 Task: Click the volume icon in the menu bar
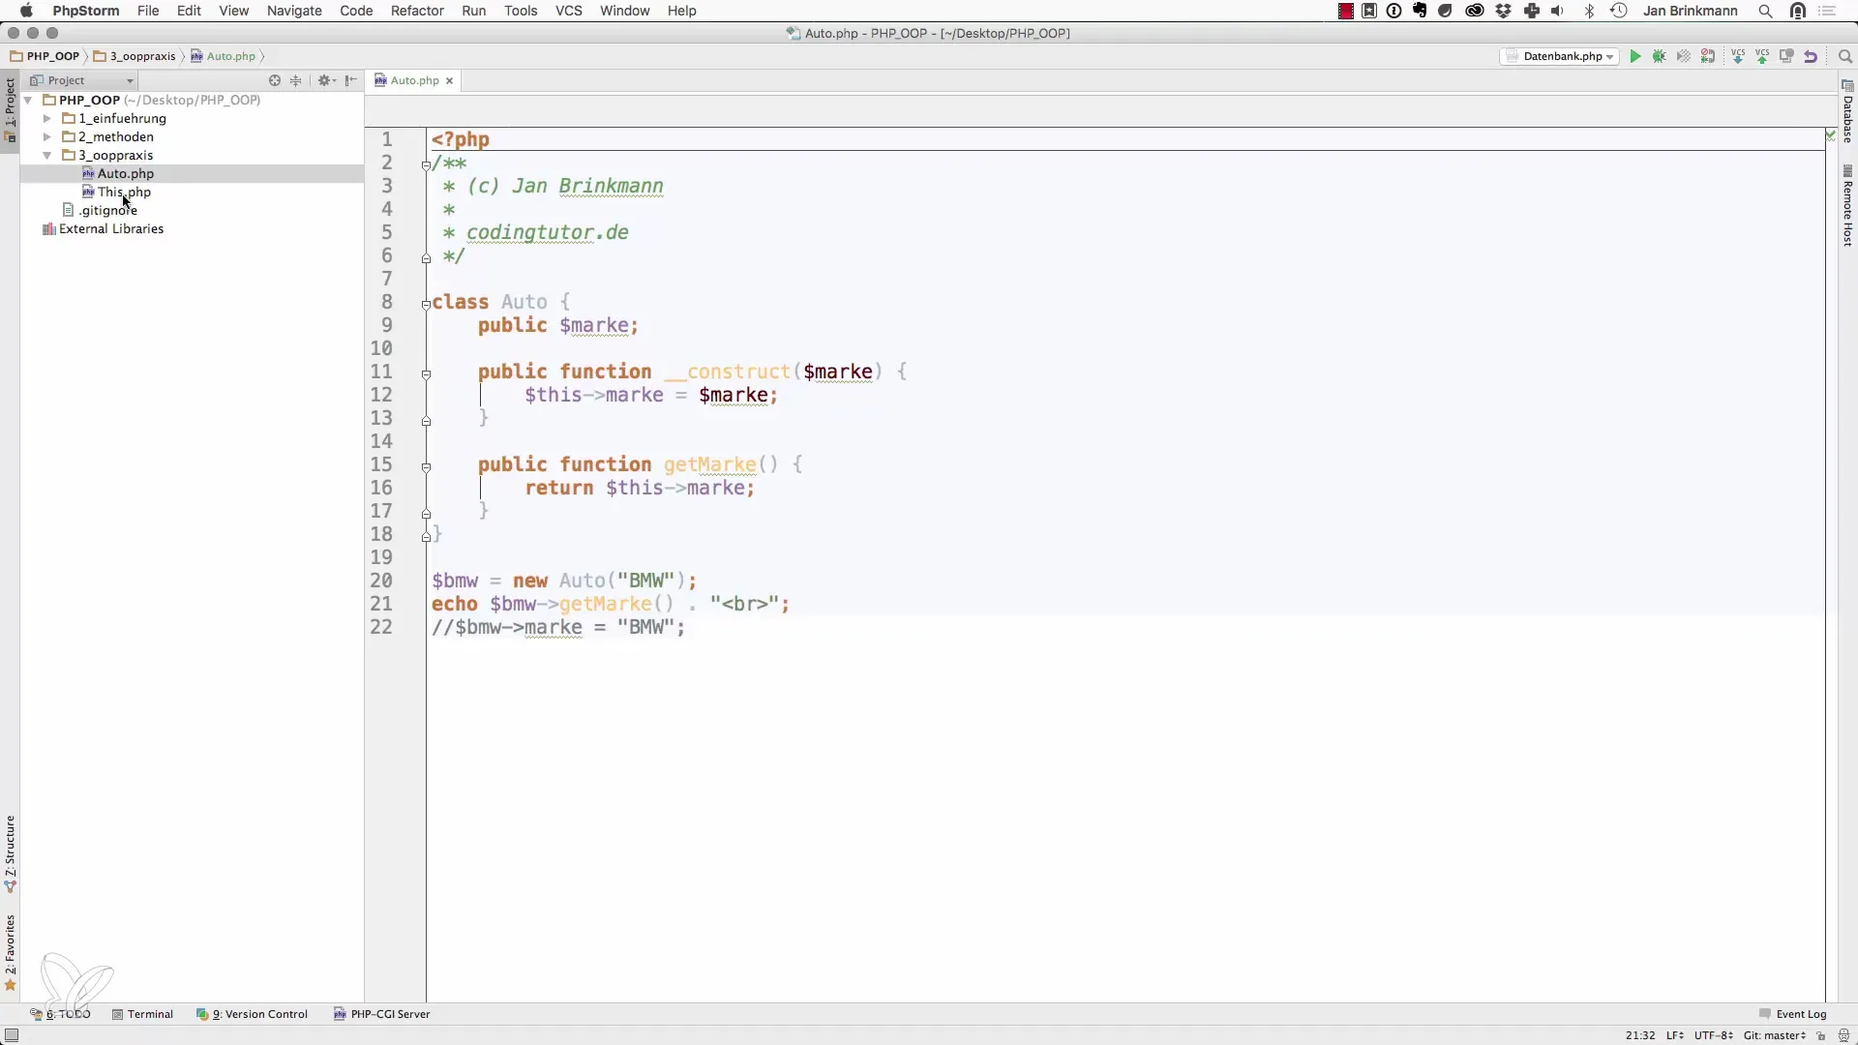tap(1558, 11)
